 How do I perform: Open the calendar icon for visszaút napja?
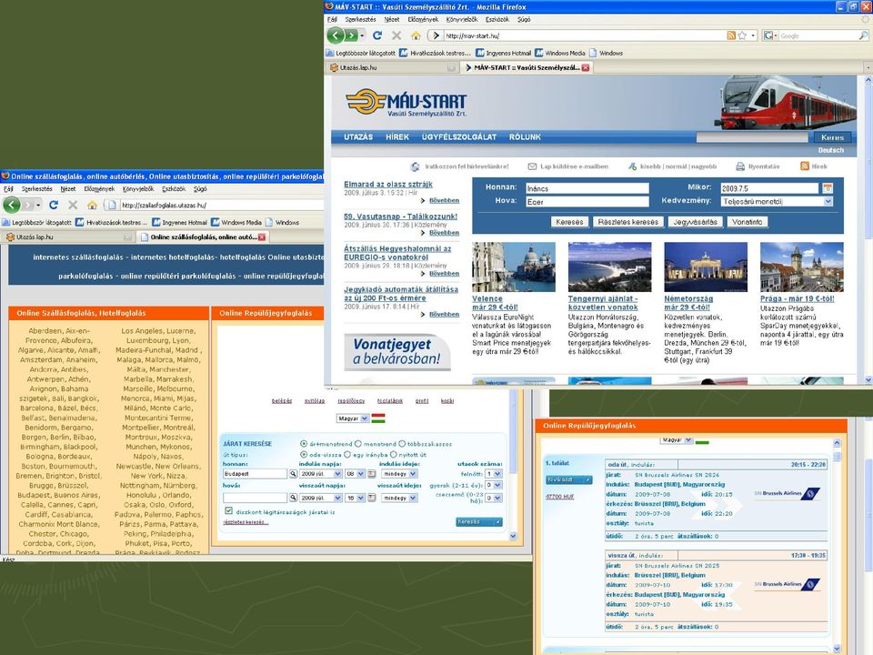(372, 498)
